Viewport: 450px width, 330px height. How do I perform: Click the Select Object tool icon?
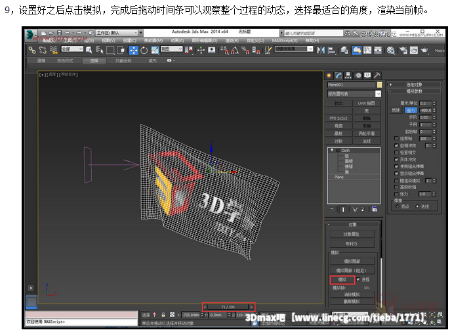click(89, 50)
